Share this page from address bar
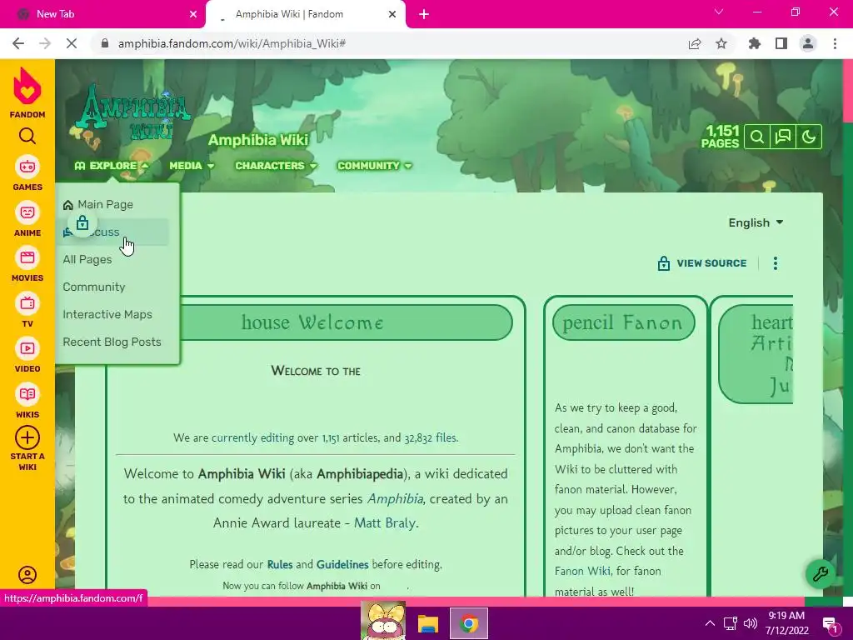Image resolution: width=853 pixels, height=640 pixels. click(695, 43)
